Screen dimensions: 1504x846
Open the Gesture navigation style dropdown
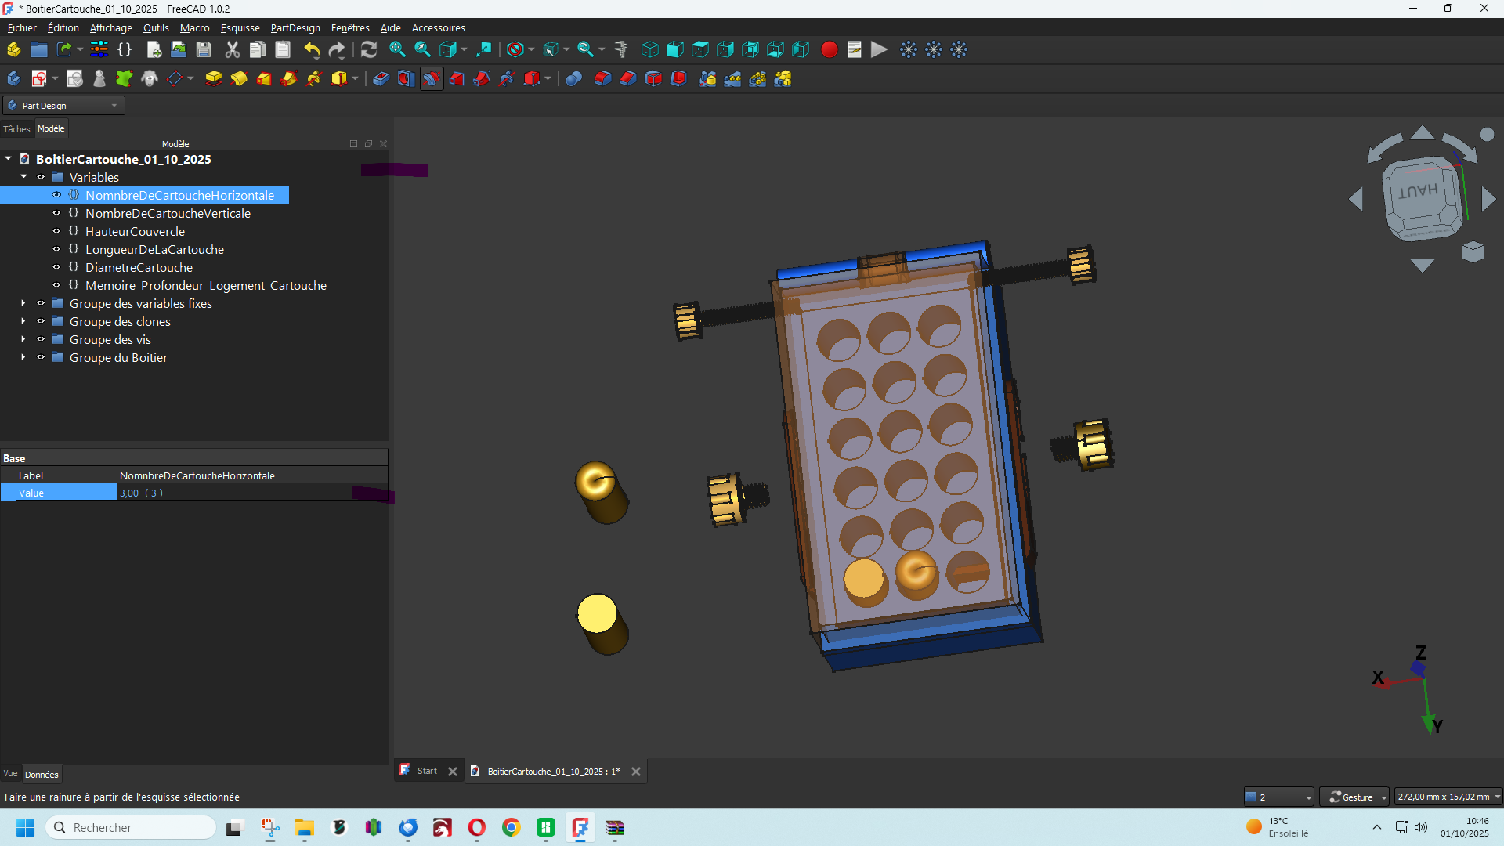[x=1354, y=797]
